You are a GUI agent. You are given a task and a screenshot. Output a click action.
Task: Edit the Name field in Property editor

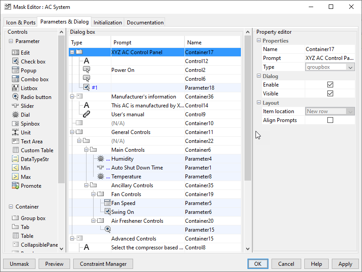click(329, 49)
